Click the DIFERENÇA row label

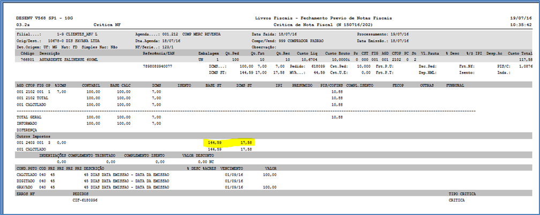tap(27, 130)
